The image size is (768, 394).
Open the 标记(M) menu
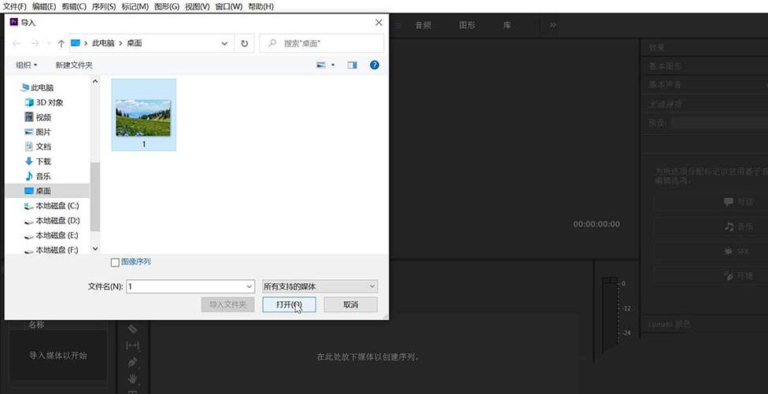[135, 6]
